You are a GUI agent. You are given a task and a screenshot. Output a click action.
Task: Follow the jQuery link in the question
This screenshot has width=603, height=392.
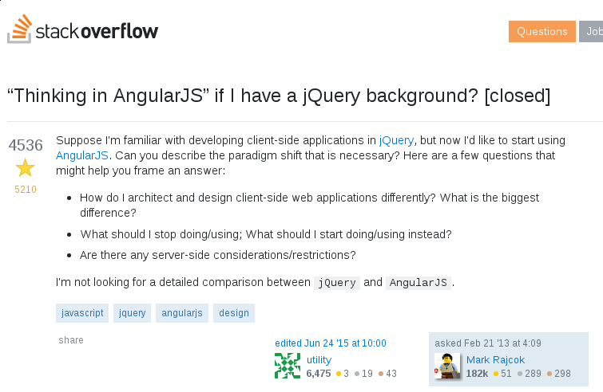396,140
